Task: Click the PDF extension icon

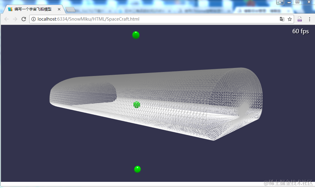Action: (x=300, y=19)
